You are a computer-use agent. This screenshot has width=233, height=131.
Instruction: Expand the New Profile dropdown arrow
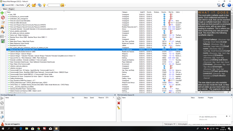[25, 5]
